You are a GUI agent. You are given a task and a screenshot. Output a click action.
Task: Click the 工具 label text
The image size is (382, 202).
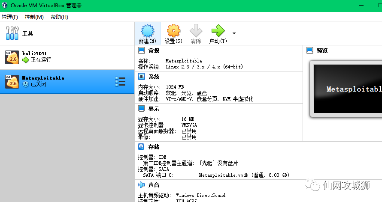pos(27,33)
